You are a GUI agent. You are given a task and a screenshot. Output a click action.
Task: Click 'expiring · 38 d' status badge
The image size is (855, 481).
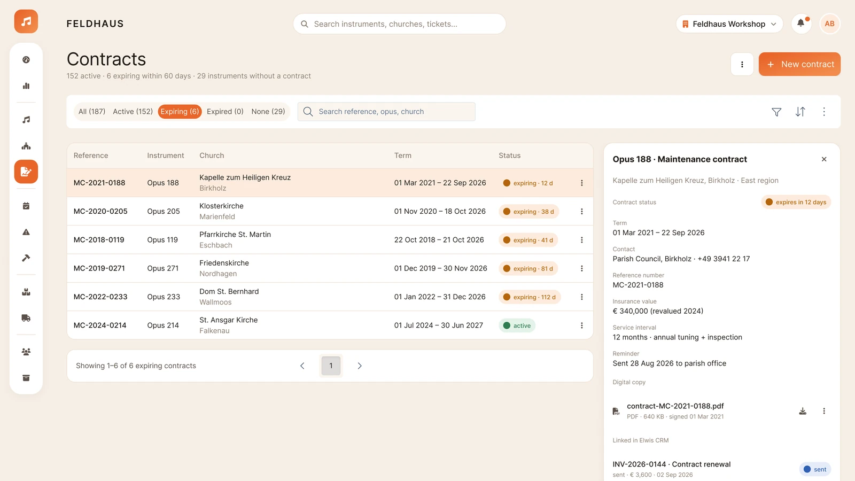(x=528, y=212)
